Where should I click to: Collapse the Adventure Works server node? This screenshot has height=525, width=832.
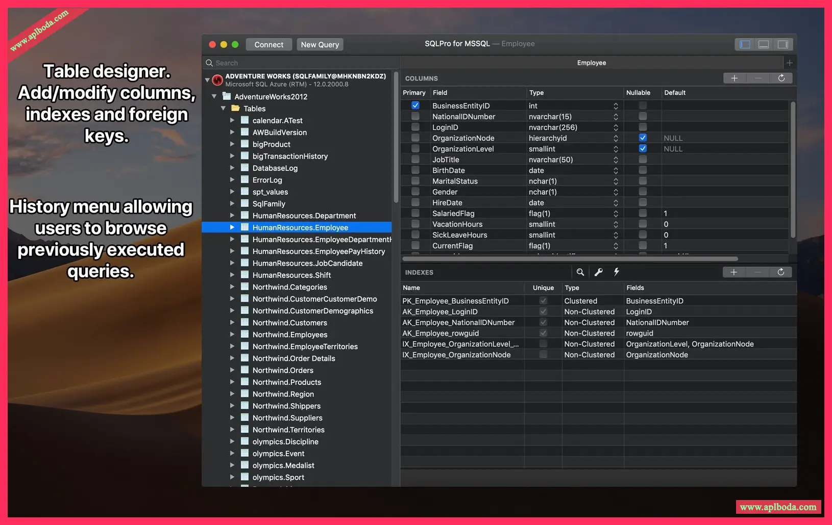pos(207,80)
